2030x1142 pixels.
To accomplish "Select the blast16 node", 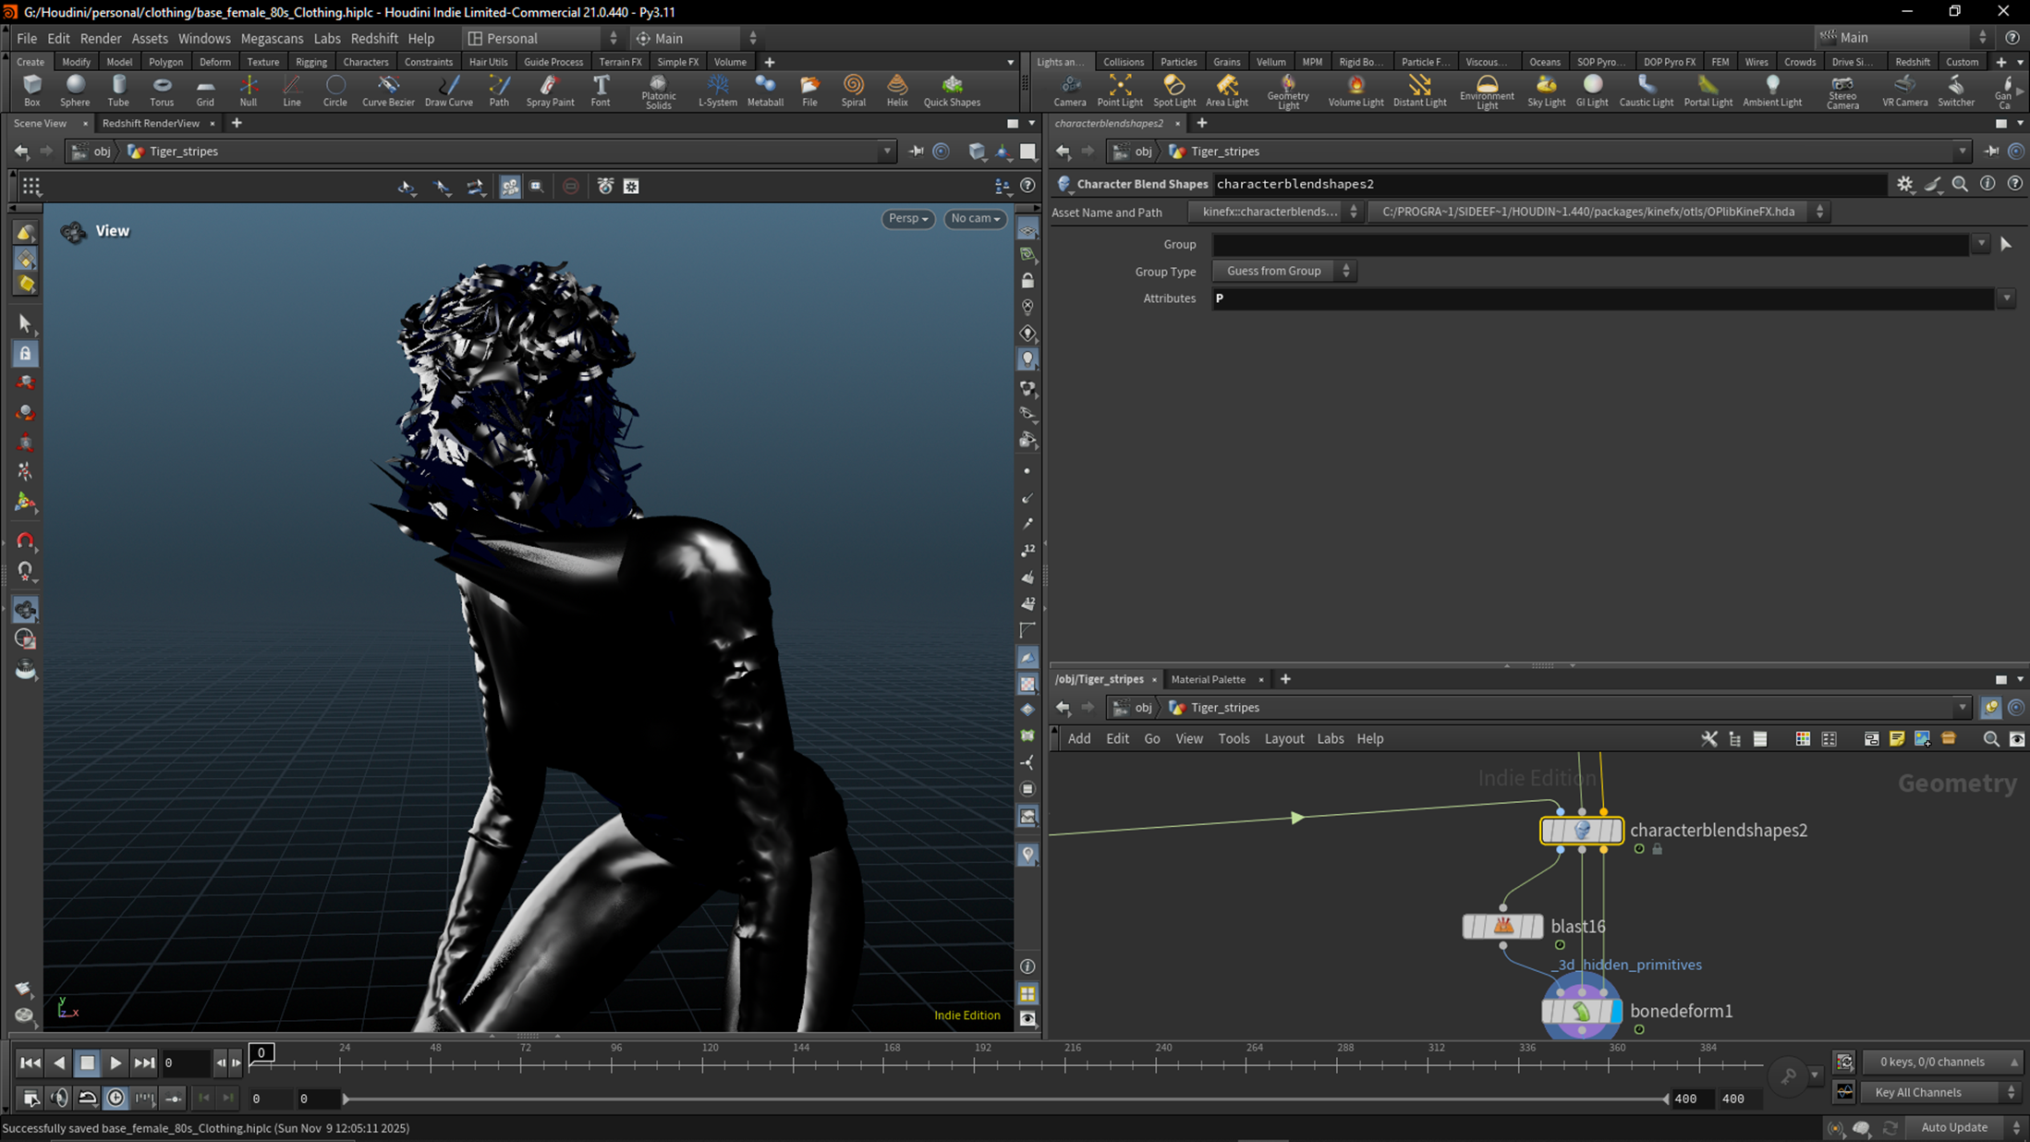I will click(x=1502, y=926).
